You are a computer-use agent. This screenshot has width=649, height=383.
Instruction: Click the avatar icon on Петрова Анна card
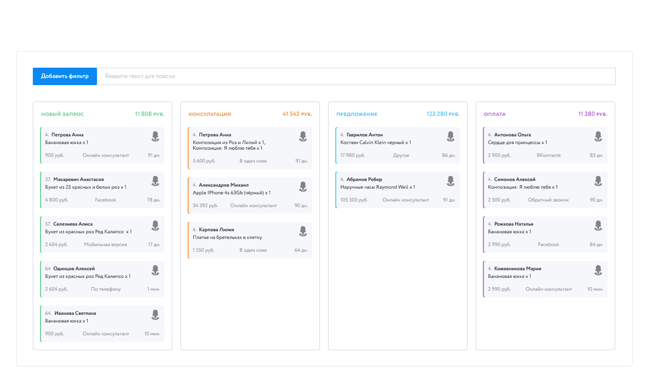click(x=155, y=136)
